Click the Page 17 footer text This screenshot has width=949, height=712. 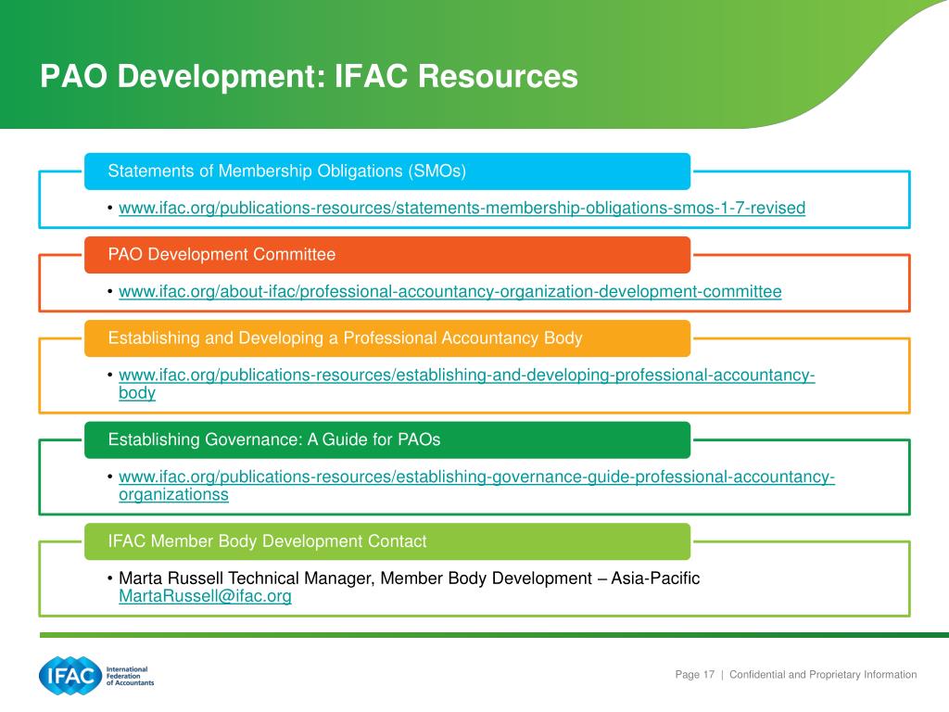695,675
